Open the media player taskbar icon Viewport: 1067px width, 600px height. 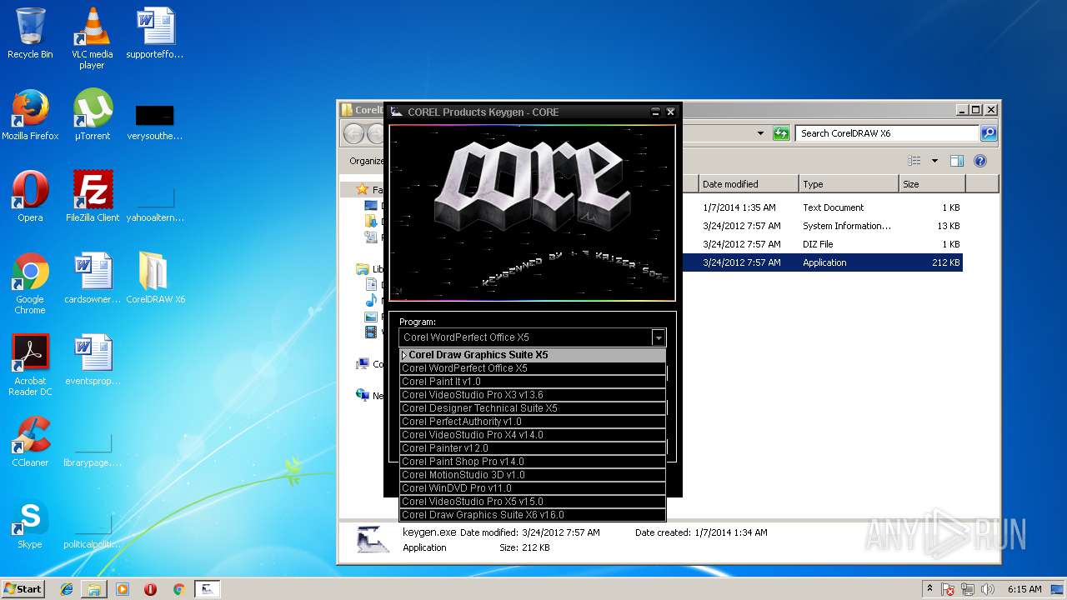[123, 589]
